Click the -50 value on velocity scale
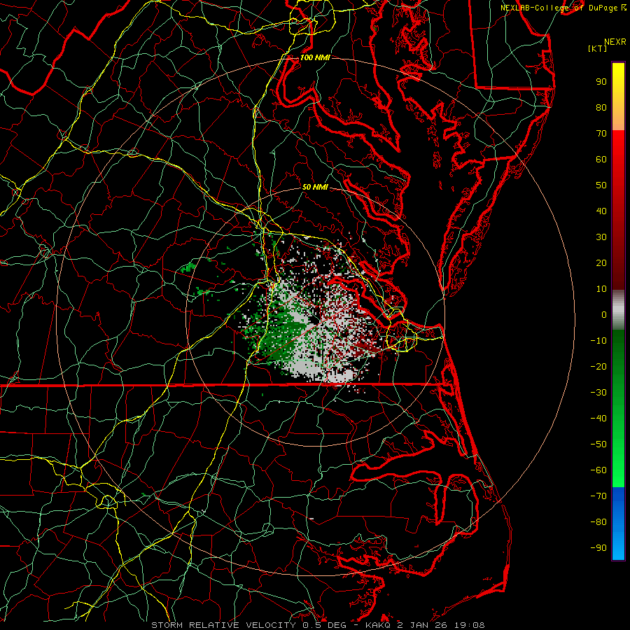The image size is (630, 630). pos(598,444)
